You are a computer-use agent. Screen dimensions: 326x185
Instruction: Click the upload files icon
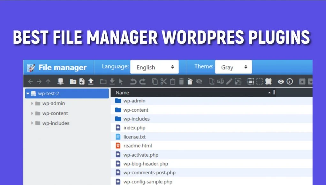pos(91,81)
